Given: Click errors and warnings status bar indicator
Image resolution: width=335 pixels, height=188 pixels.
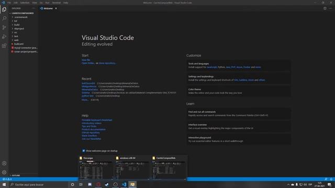Looking at the screenshot, I should [7, 179].
